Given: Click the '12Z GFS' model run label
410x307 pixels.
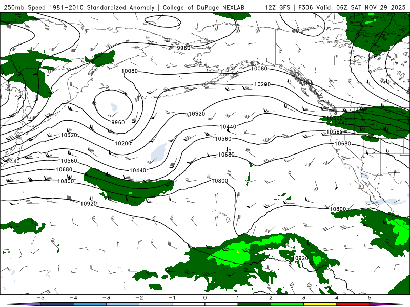Looking at the screenshot, I should pyautogui.click(x=277, y=7).
